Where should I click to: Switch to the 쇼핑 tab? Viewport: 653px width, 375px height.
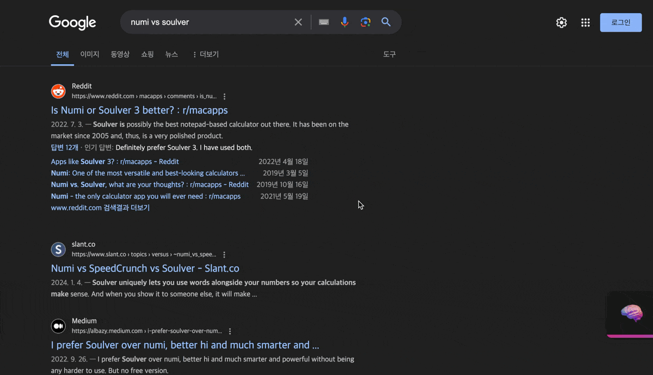[x=147, y=54]
